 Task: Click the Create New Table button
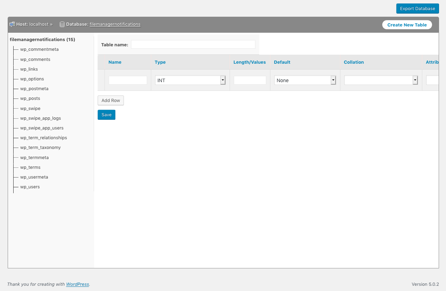407,25
